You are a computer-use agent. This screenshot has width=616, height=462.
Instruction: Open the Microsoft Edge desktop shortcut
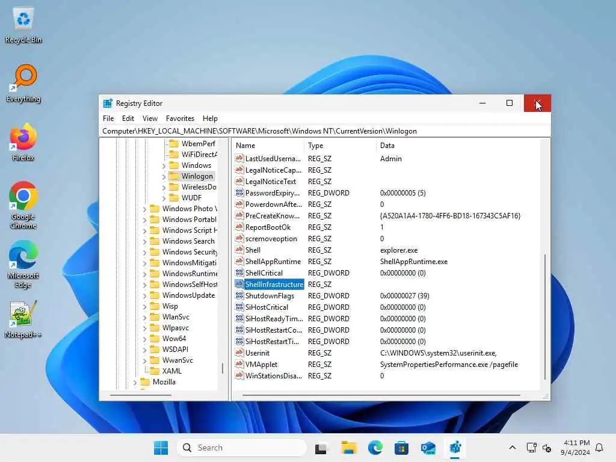click(x=23, y=264)
